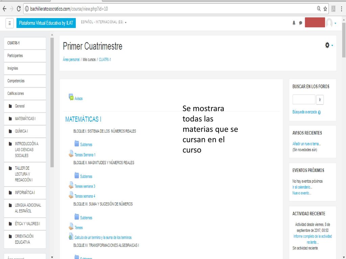Image resolution: width=346 pixels, height=259 pixels.
Task: Click the user avatar picture
Action: [x=329, y=23]
